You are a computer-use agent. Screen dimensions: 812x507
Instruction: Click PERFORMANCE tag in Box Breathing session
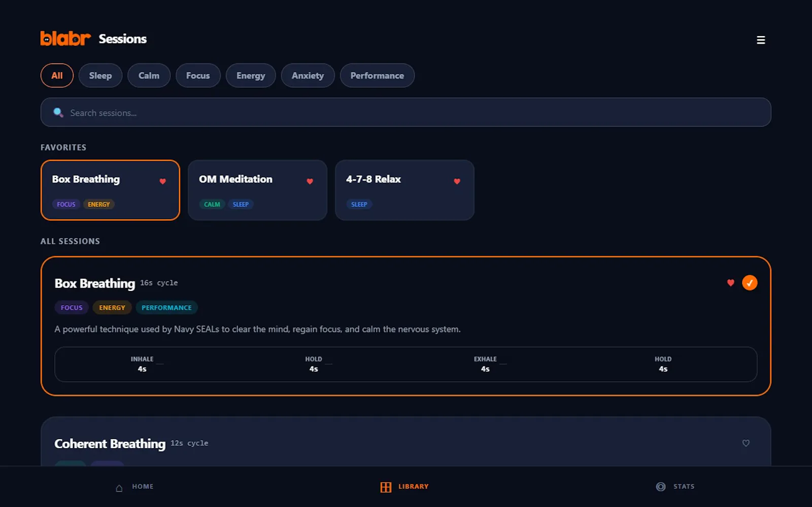click(166, 308)
